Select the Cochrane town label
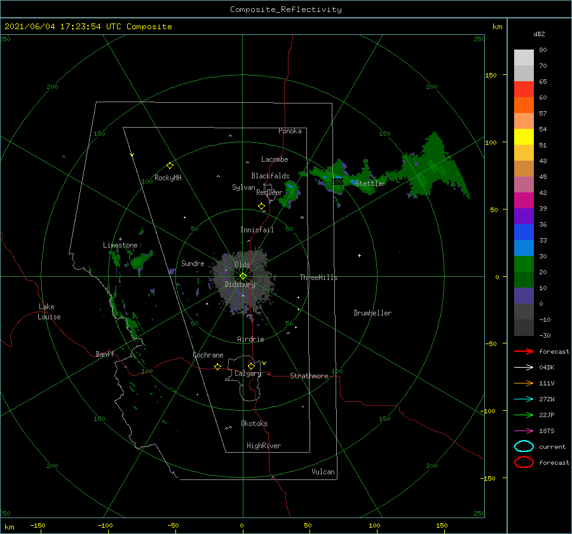 pyautogui.click(x=208, y=355)
